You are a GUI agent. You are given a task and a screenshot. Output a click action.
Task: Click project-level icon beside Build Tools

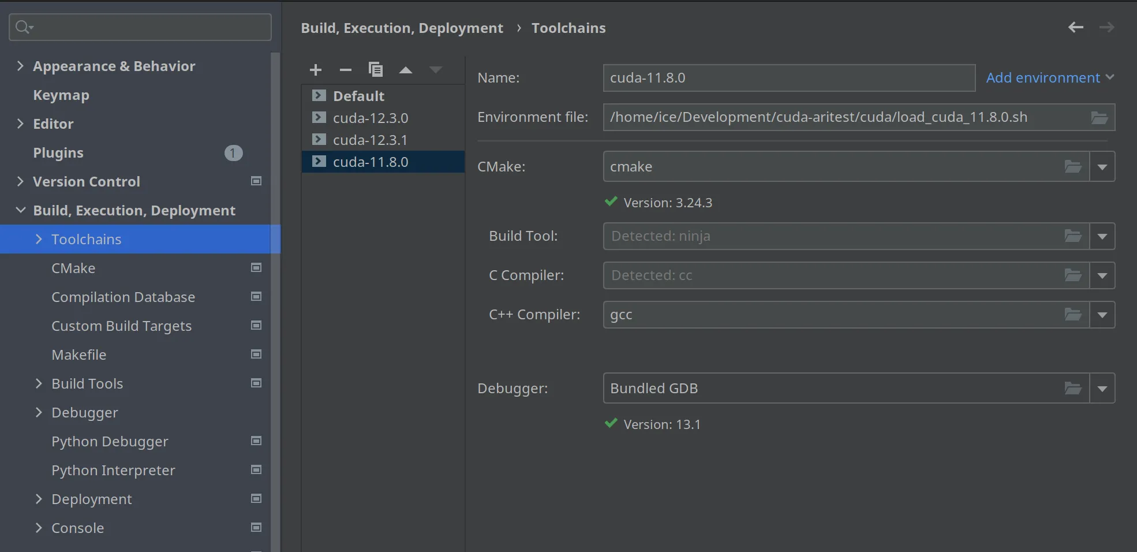tap(256, 383)
